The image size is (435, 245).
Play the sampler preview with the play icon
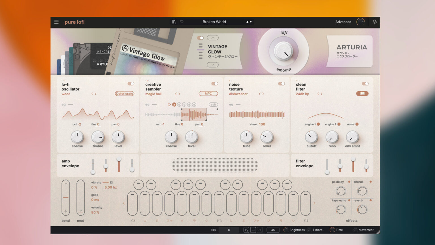pos(169,104)
